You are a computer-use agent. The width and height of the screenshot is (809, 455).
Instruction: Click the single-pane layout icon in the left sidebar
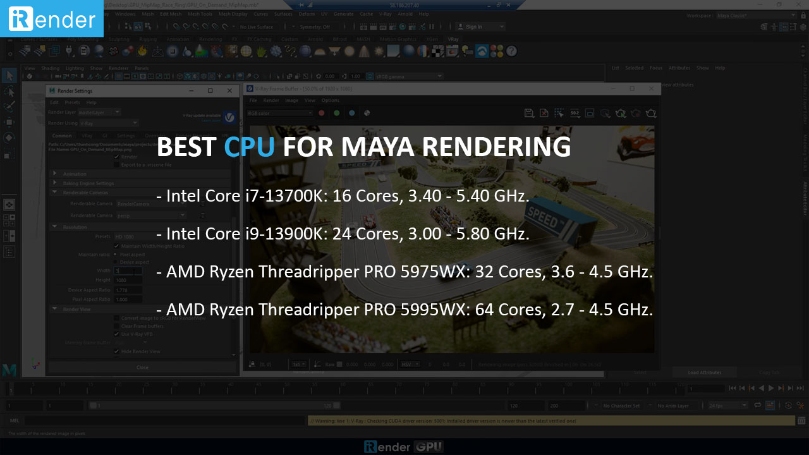point(9,205)
